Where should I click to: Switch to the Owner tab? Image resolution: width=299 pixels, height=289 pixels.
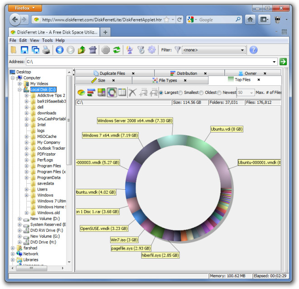(x=251, y=73)
